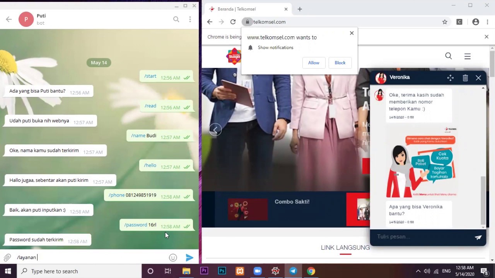
Task: Open emoji picker in Telegram message box
Action: click(173, 258)
